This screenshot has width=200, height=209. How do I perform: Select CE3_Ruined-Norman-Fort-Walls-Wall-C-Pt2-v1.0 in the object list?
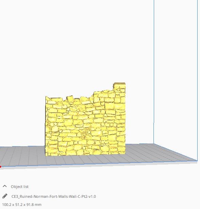54,196
